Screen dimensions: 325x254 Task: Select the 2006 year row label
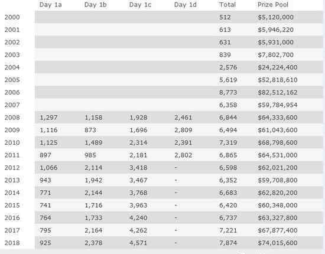pos(12,92)
